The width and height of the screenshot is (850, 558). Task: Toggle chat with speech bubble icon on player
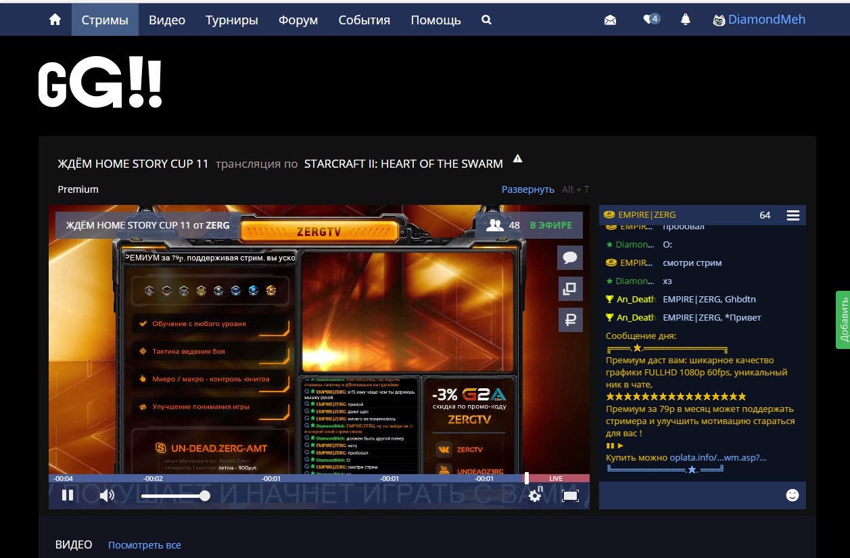point(570,258)
